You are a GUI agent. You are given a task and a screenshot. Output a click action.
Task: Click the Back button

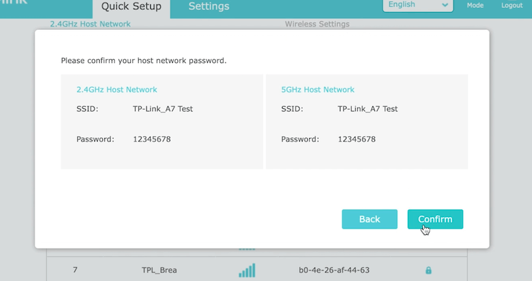pos(369,219)
